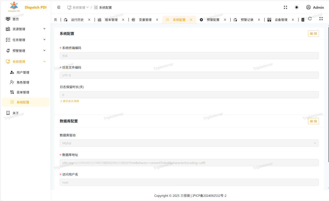Click the 数据库配置 section heading
This screenshot has height=201, width=329.
click(69, 121)
